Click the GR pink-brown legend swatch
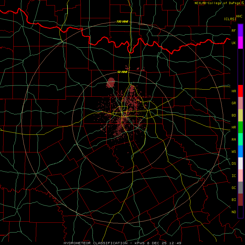This screenshot has width=245, height=245. tap(240, 103)
